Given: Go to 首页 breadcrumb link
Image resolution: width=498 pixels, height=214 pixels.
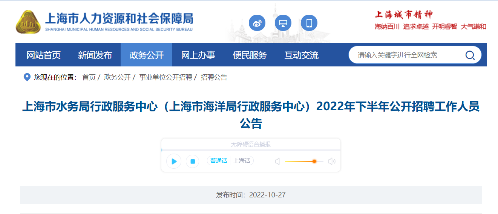Looking at the screenshot, I should pos(89,77).
